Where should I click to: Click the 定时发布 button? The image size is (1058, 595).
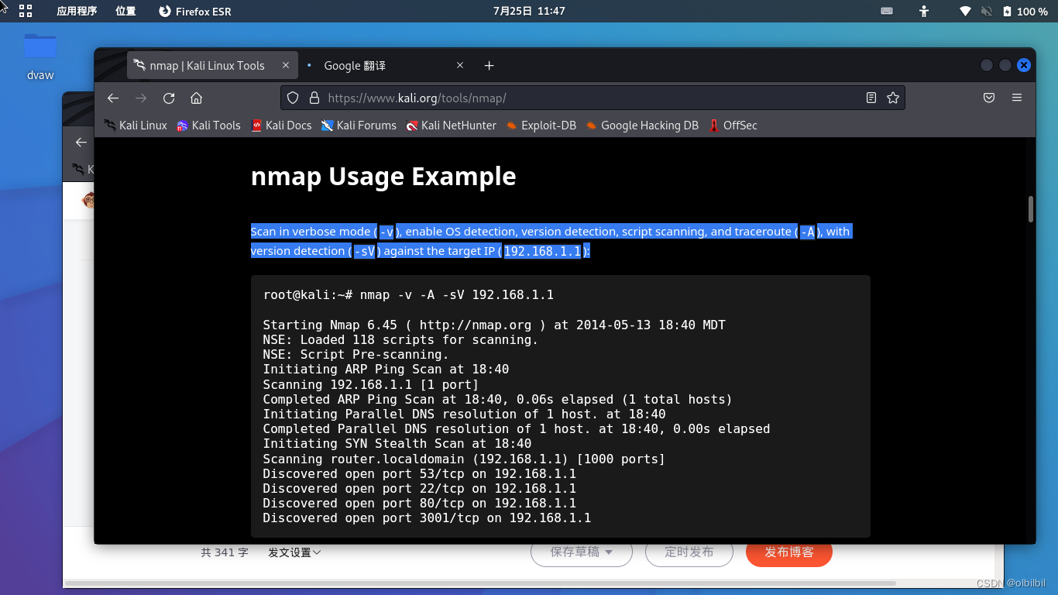pos(689,552)
